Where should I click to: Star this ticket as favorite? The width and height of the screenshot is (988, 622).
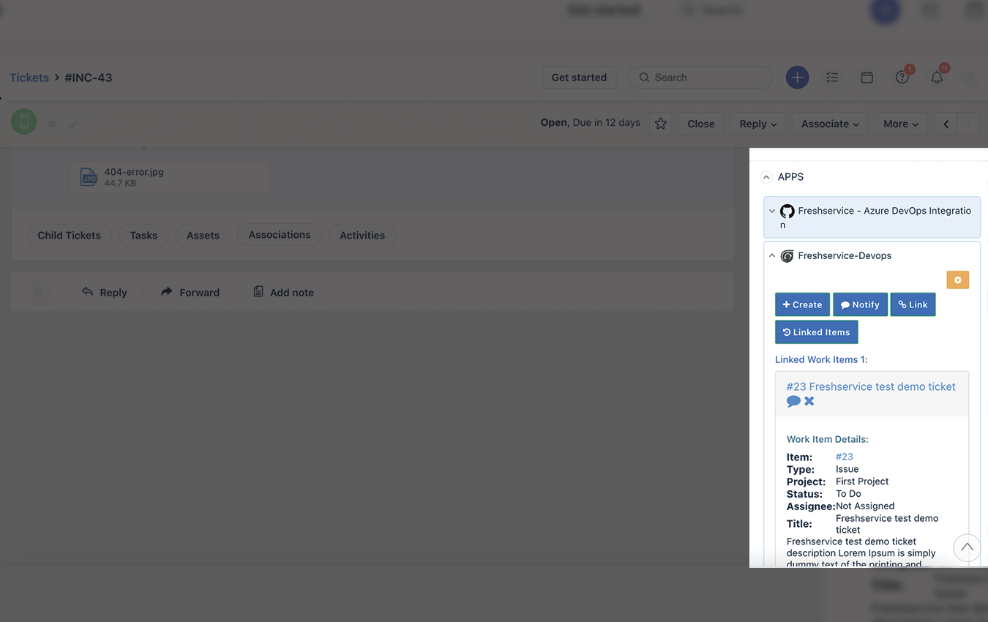click(661, 124)
